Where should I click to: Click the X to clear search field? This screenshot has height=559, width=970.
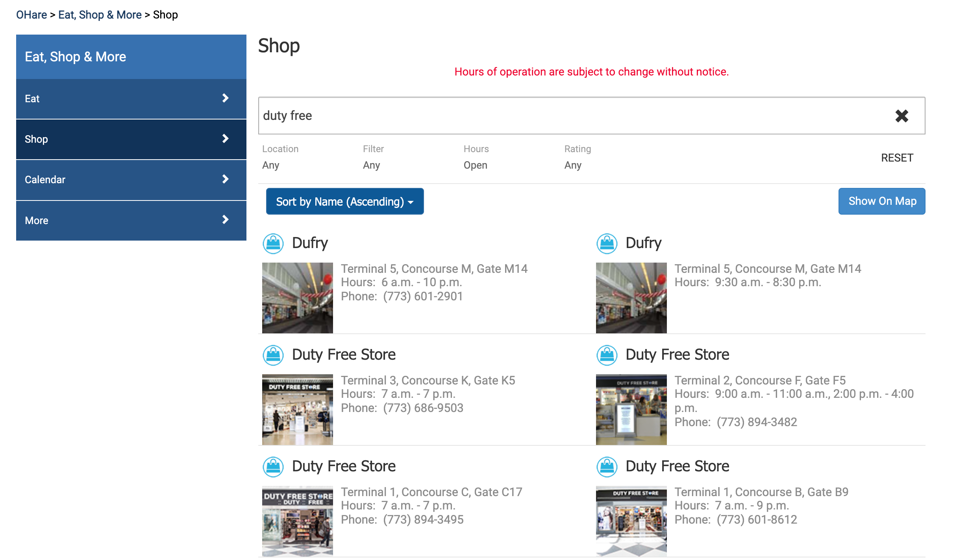pos(902,115)
